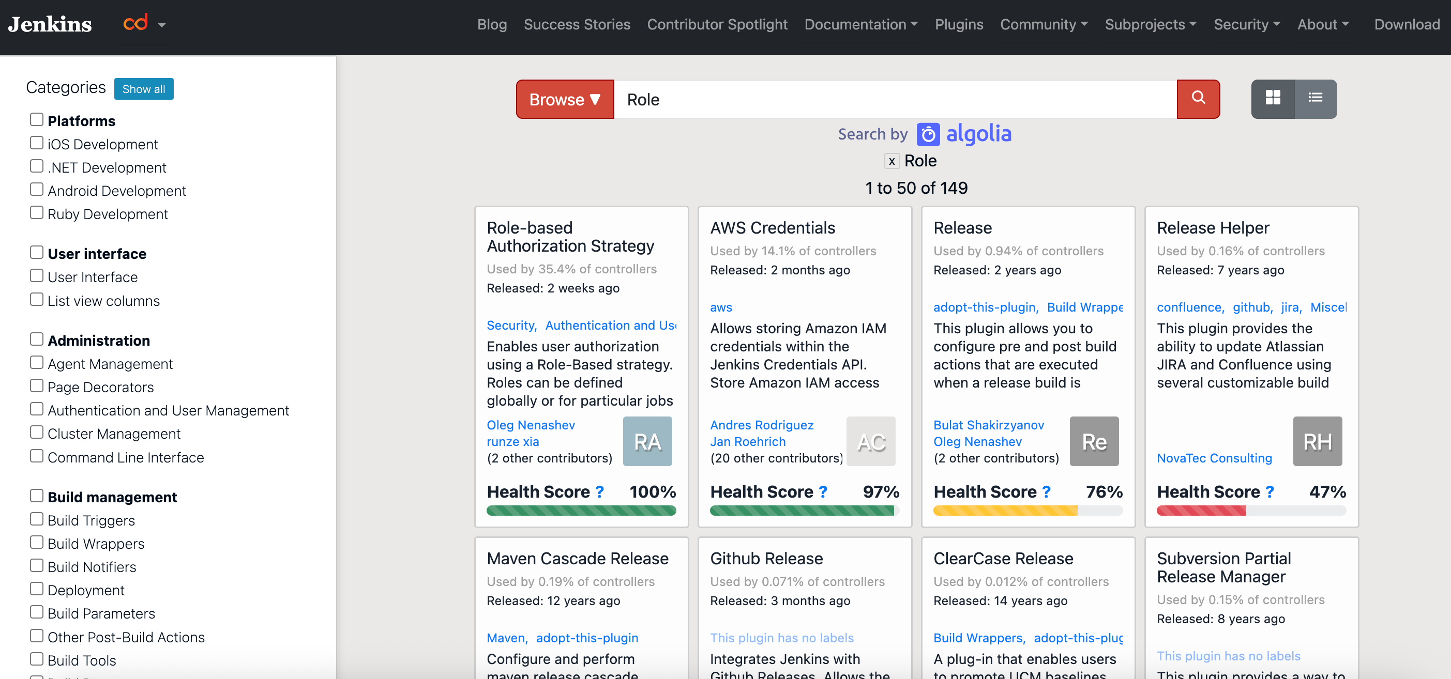Click the red search magnifier button
The image size is (1451, 679).
point(1198,99)
